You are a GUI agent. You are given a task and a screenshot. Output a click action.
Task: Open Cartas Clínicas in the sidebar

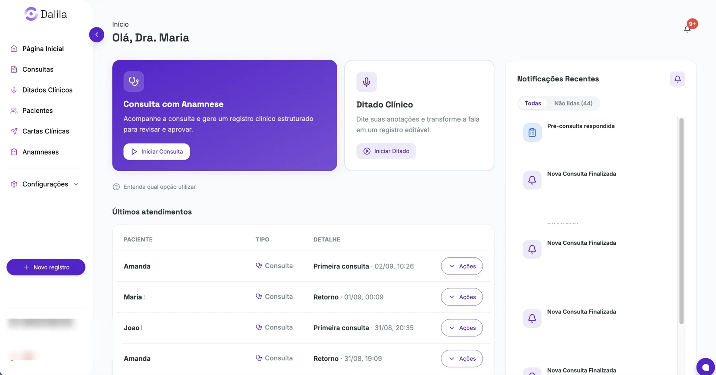click(x=40, y=131)
